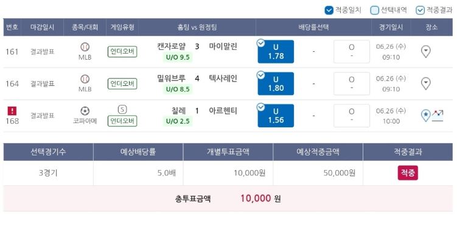
Task: Toggle the 적중일치 checkbox
Action: tap(329, 10)
